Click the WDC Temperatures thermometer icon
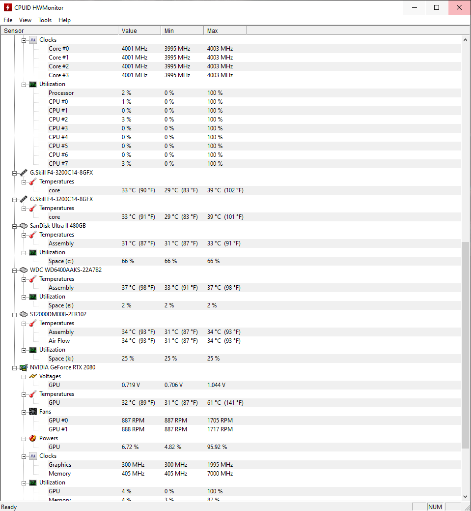Viewport: 471px width, 511px height. pyautogui.click(x=33, y=279)
